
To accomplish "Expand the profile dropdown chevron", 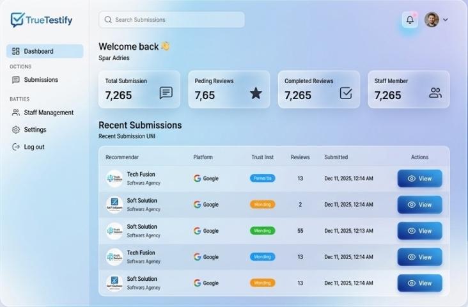I will (446, 20).
